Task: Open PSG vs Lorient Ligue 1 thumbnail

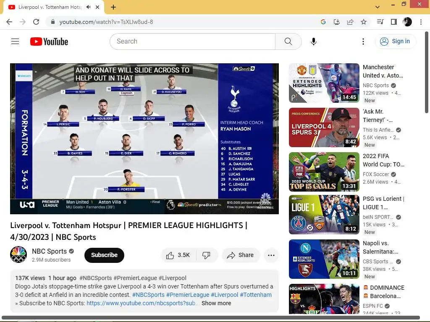Action: (x=324, y=215)
